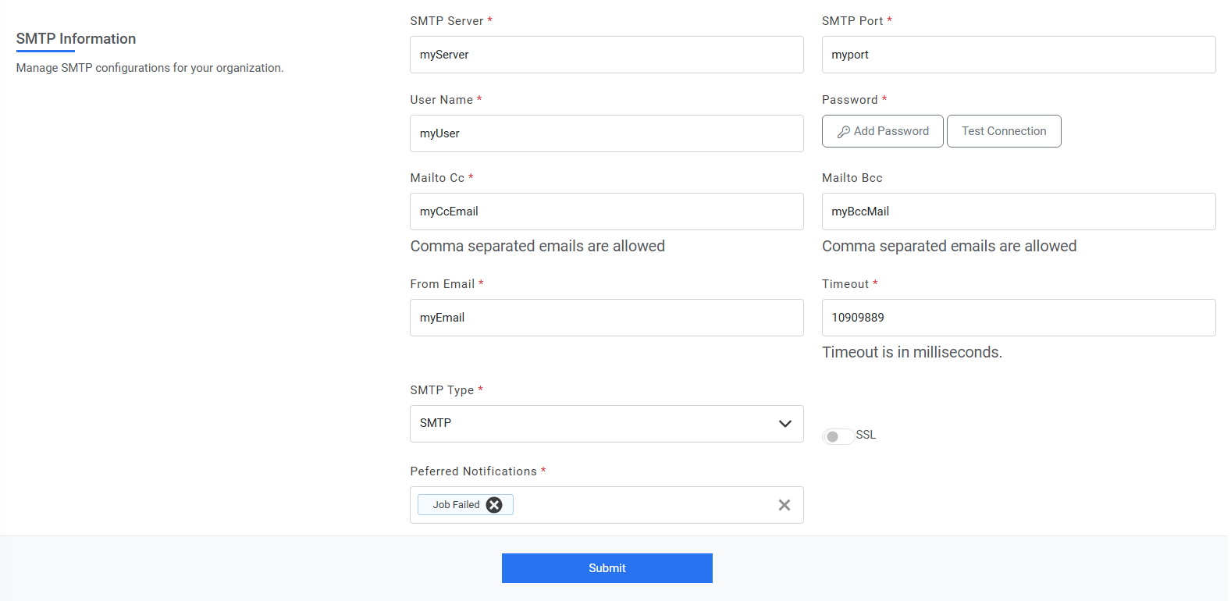
Task: Clear all preferred notifications
Action: click(784, 505)
